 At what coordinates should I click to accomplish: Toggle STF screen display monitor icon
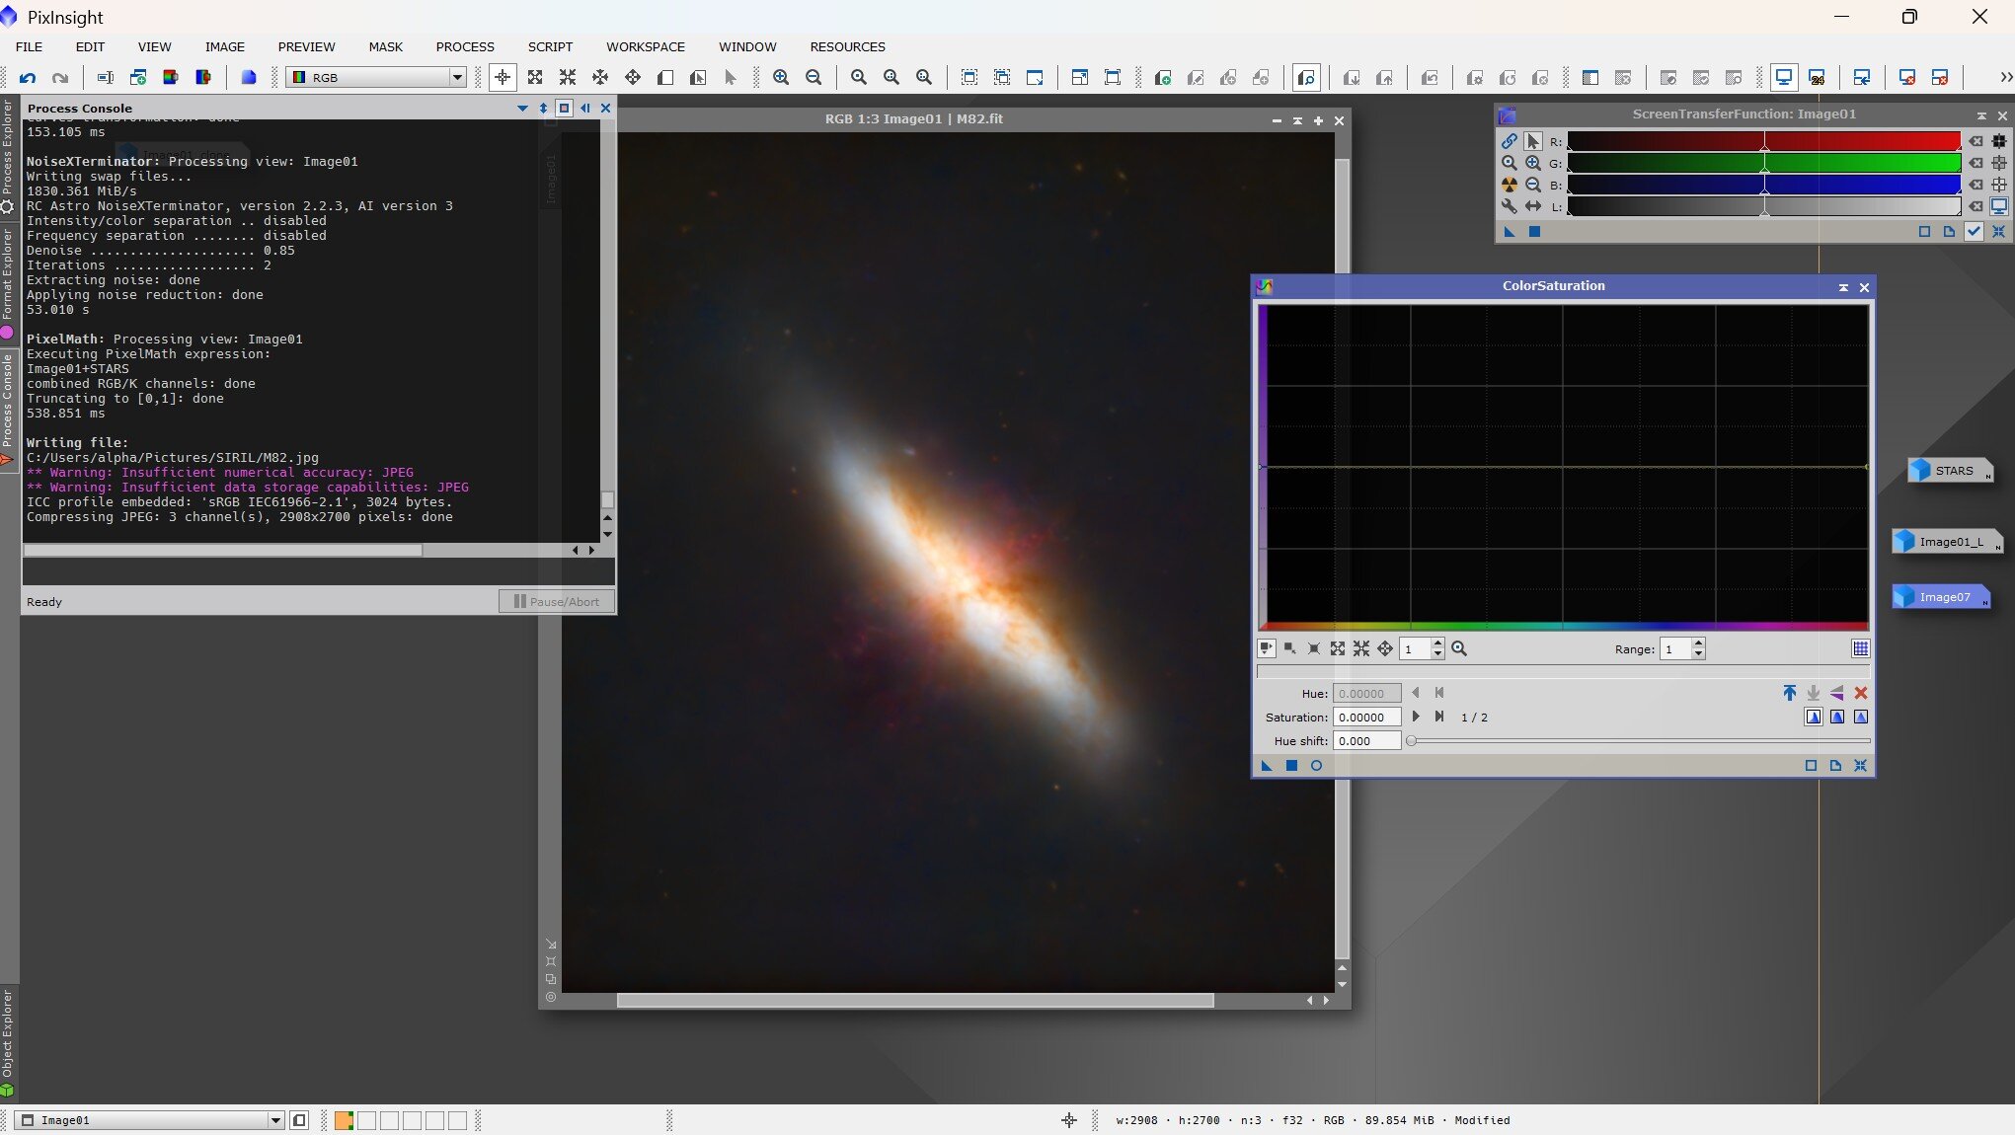[1999, 206]
